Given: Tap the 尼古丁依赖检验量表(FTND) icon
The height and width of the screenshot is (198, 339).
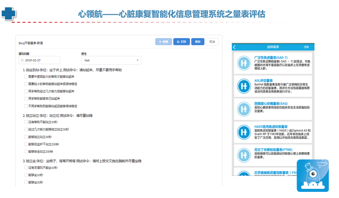Looking at the screenshot, I should point(244,155).
